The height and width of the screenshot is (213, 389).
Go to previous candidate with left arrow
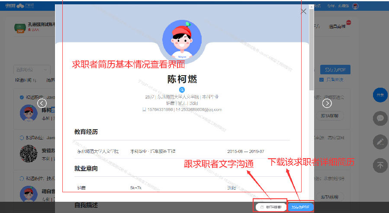pyautogui.click(x=42, y=103)
